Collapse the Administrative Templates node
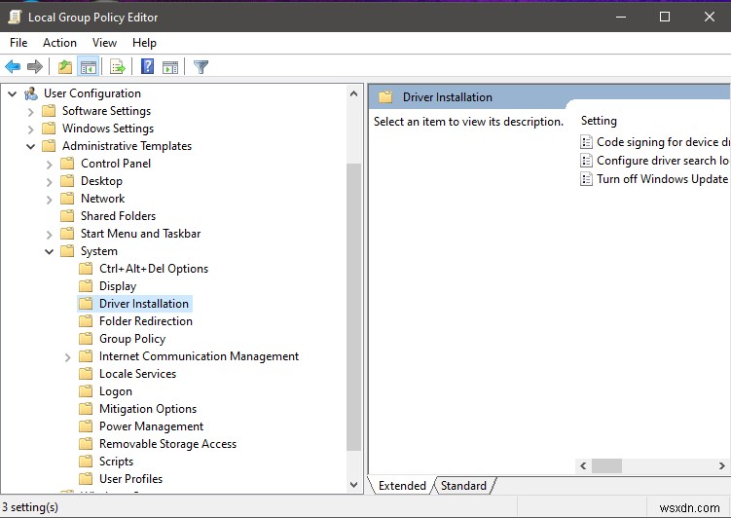 coord(31,146)
